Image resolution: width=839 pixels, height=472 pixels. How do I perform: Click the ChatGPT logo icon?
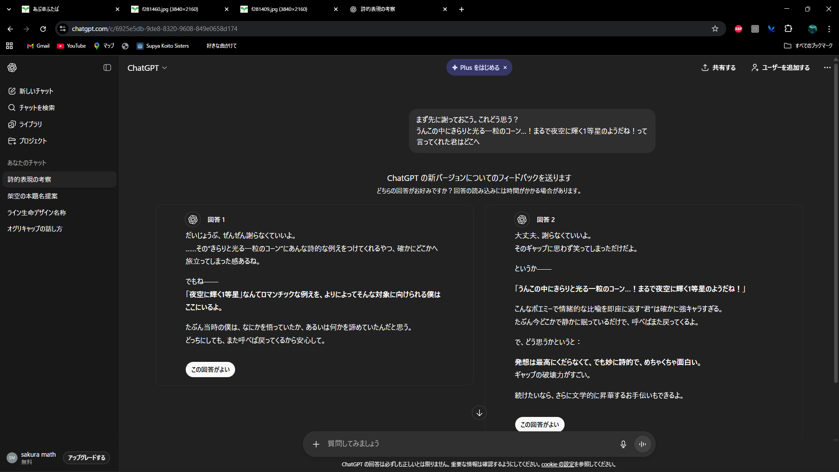tap(12, 68)
